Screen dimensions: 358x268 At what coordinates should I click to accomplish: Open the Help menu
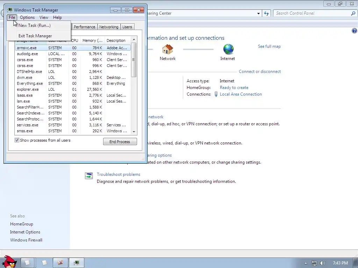(x=57, y=17)
